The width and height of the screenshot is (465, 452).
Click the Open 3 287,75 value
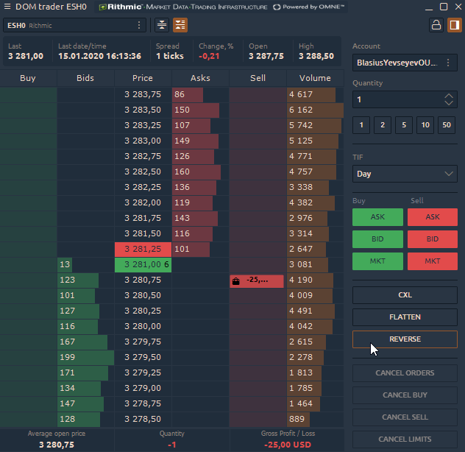(266, 56)
